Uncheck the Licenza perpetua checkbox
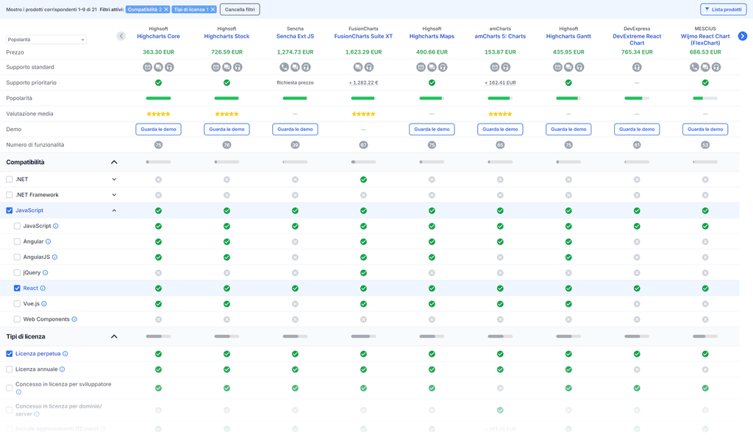The height and width of the screenshot is (440, 753). tap(9, 354)
